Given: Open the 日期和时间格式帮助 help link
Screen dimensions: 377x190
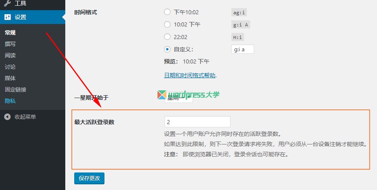Looking at the screenshot, I should [190, 75].
